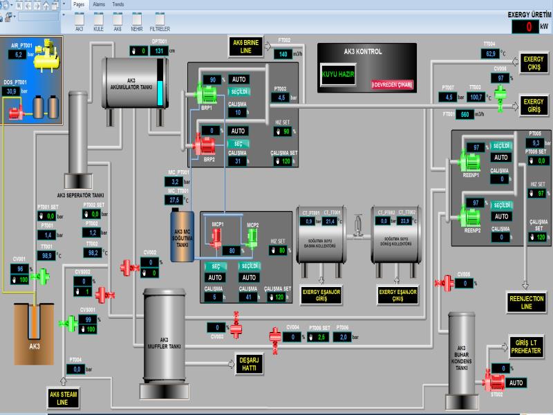Click the GİRİŞ LT PREHEATER button

point(526,347)
